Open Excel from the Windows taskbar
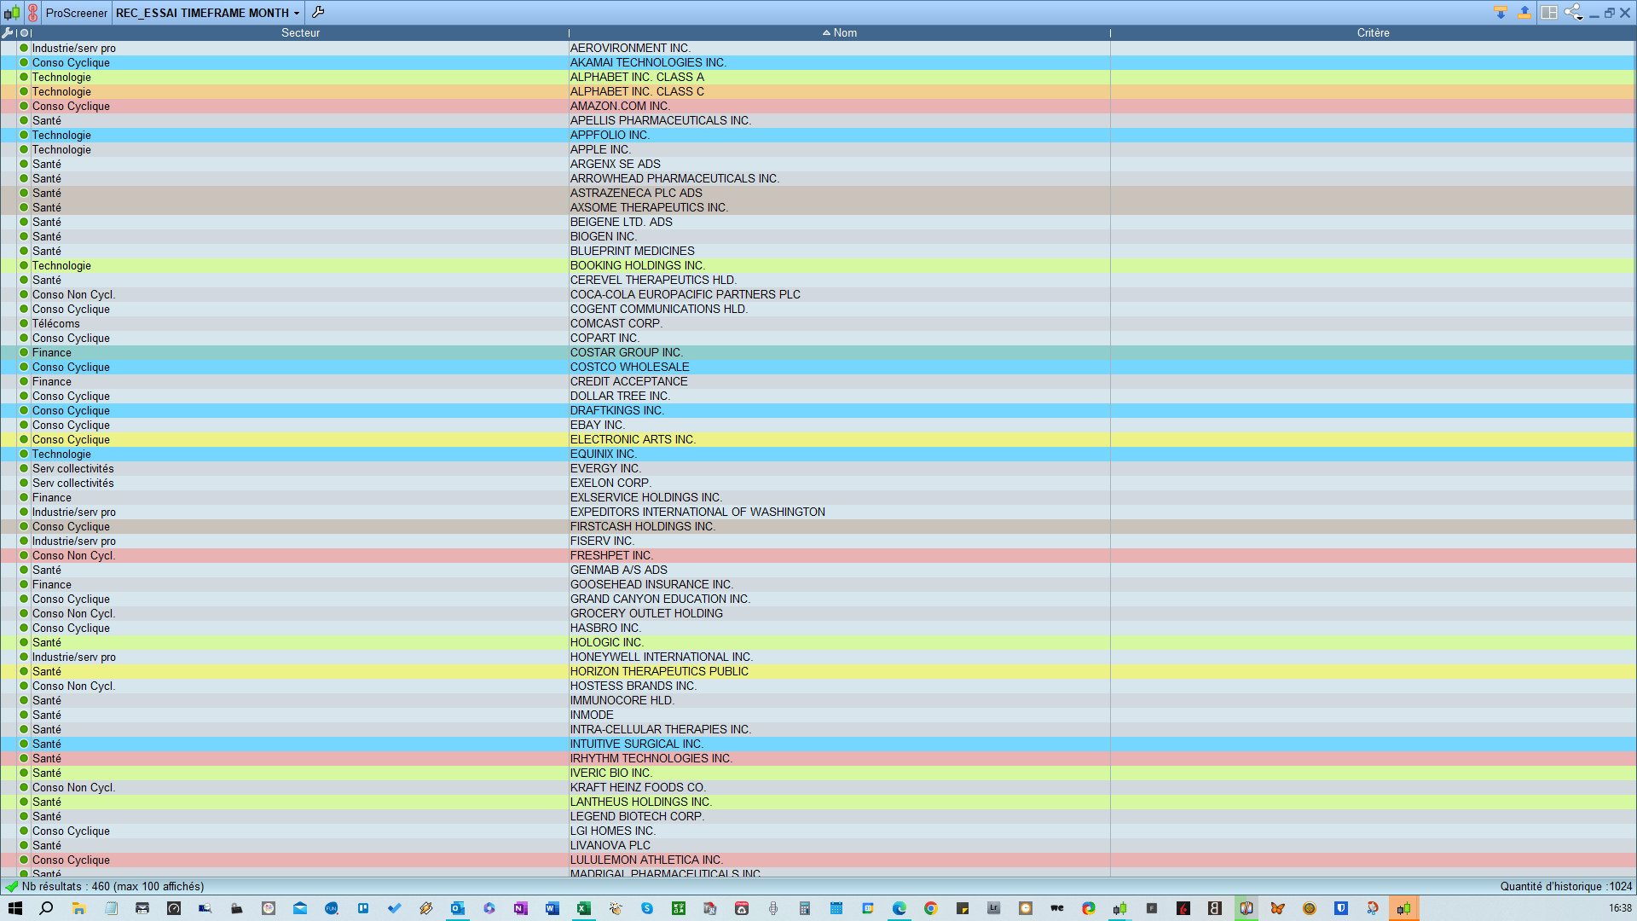Screen dimensions: 1637x921 pos(583,908)
